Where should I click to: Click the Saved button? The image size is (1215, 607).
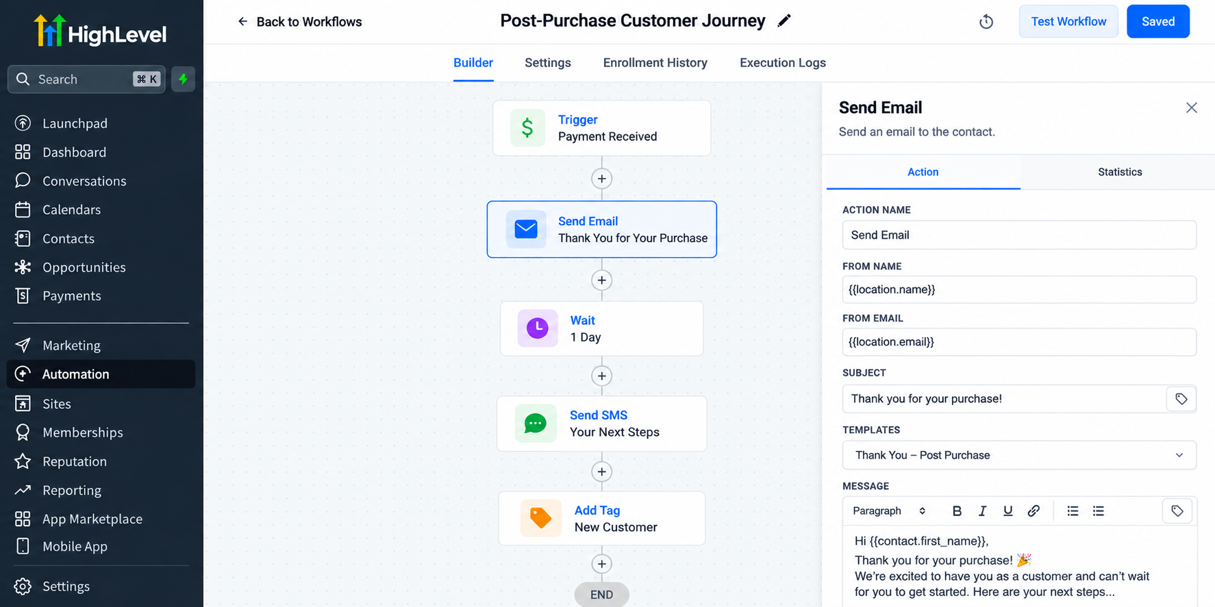pyautogui.click(x=1158, y=21)
